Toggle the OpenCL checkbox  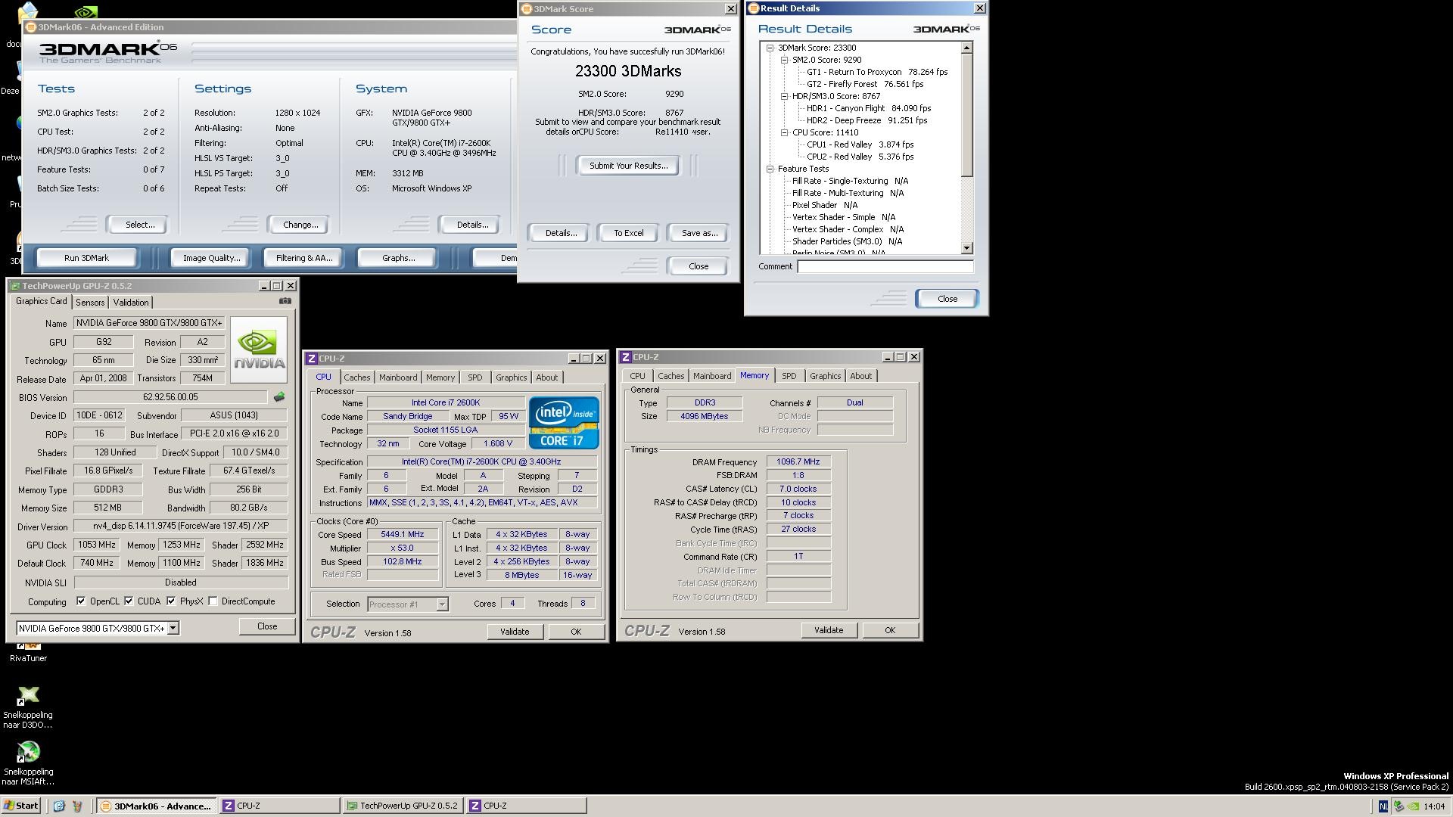[81, 601]
